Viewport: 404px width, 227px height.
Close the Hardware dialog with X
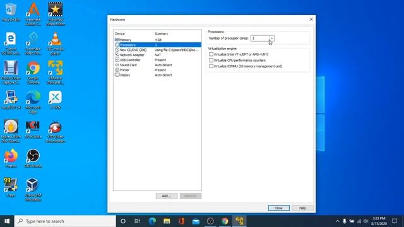[311, 20]
